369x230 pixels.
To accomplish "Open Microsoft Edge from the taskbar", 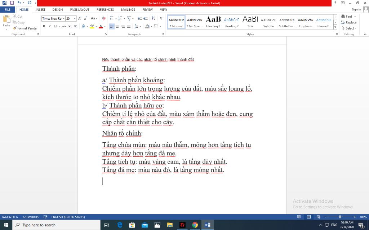I will pos(120,225).
